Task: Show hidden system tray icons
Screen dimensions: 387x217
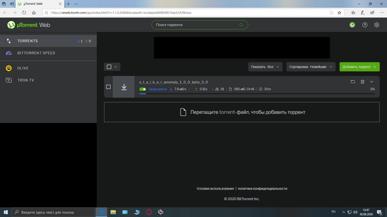Action: (343, 212)
